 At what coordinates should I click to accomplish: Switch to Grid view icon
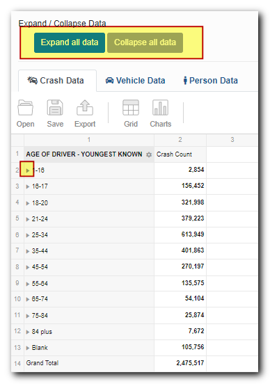coord(131,108)
